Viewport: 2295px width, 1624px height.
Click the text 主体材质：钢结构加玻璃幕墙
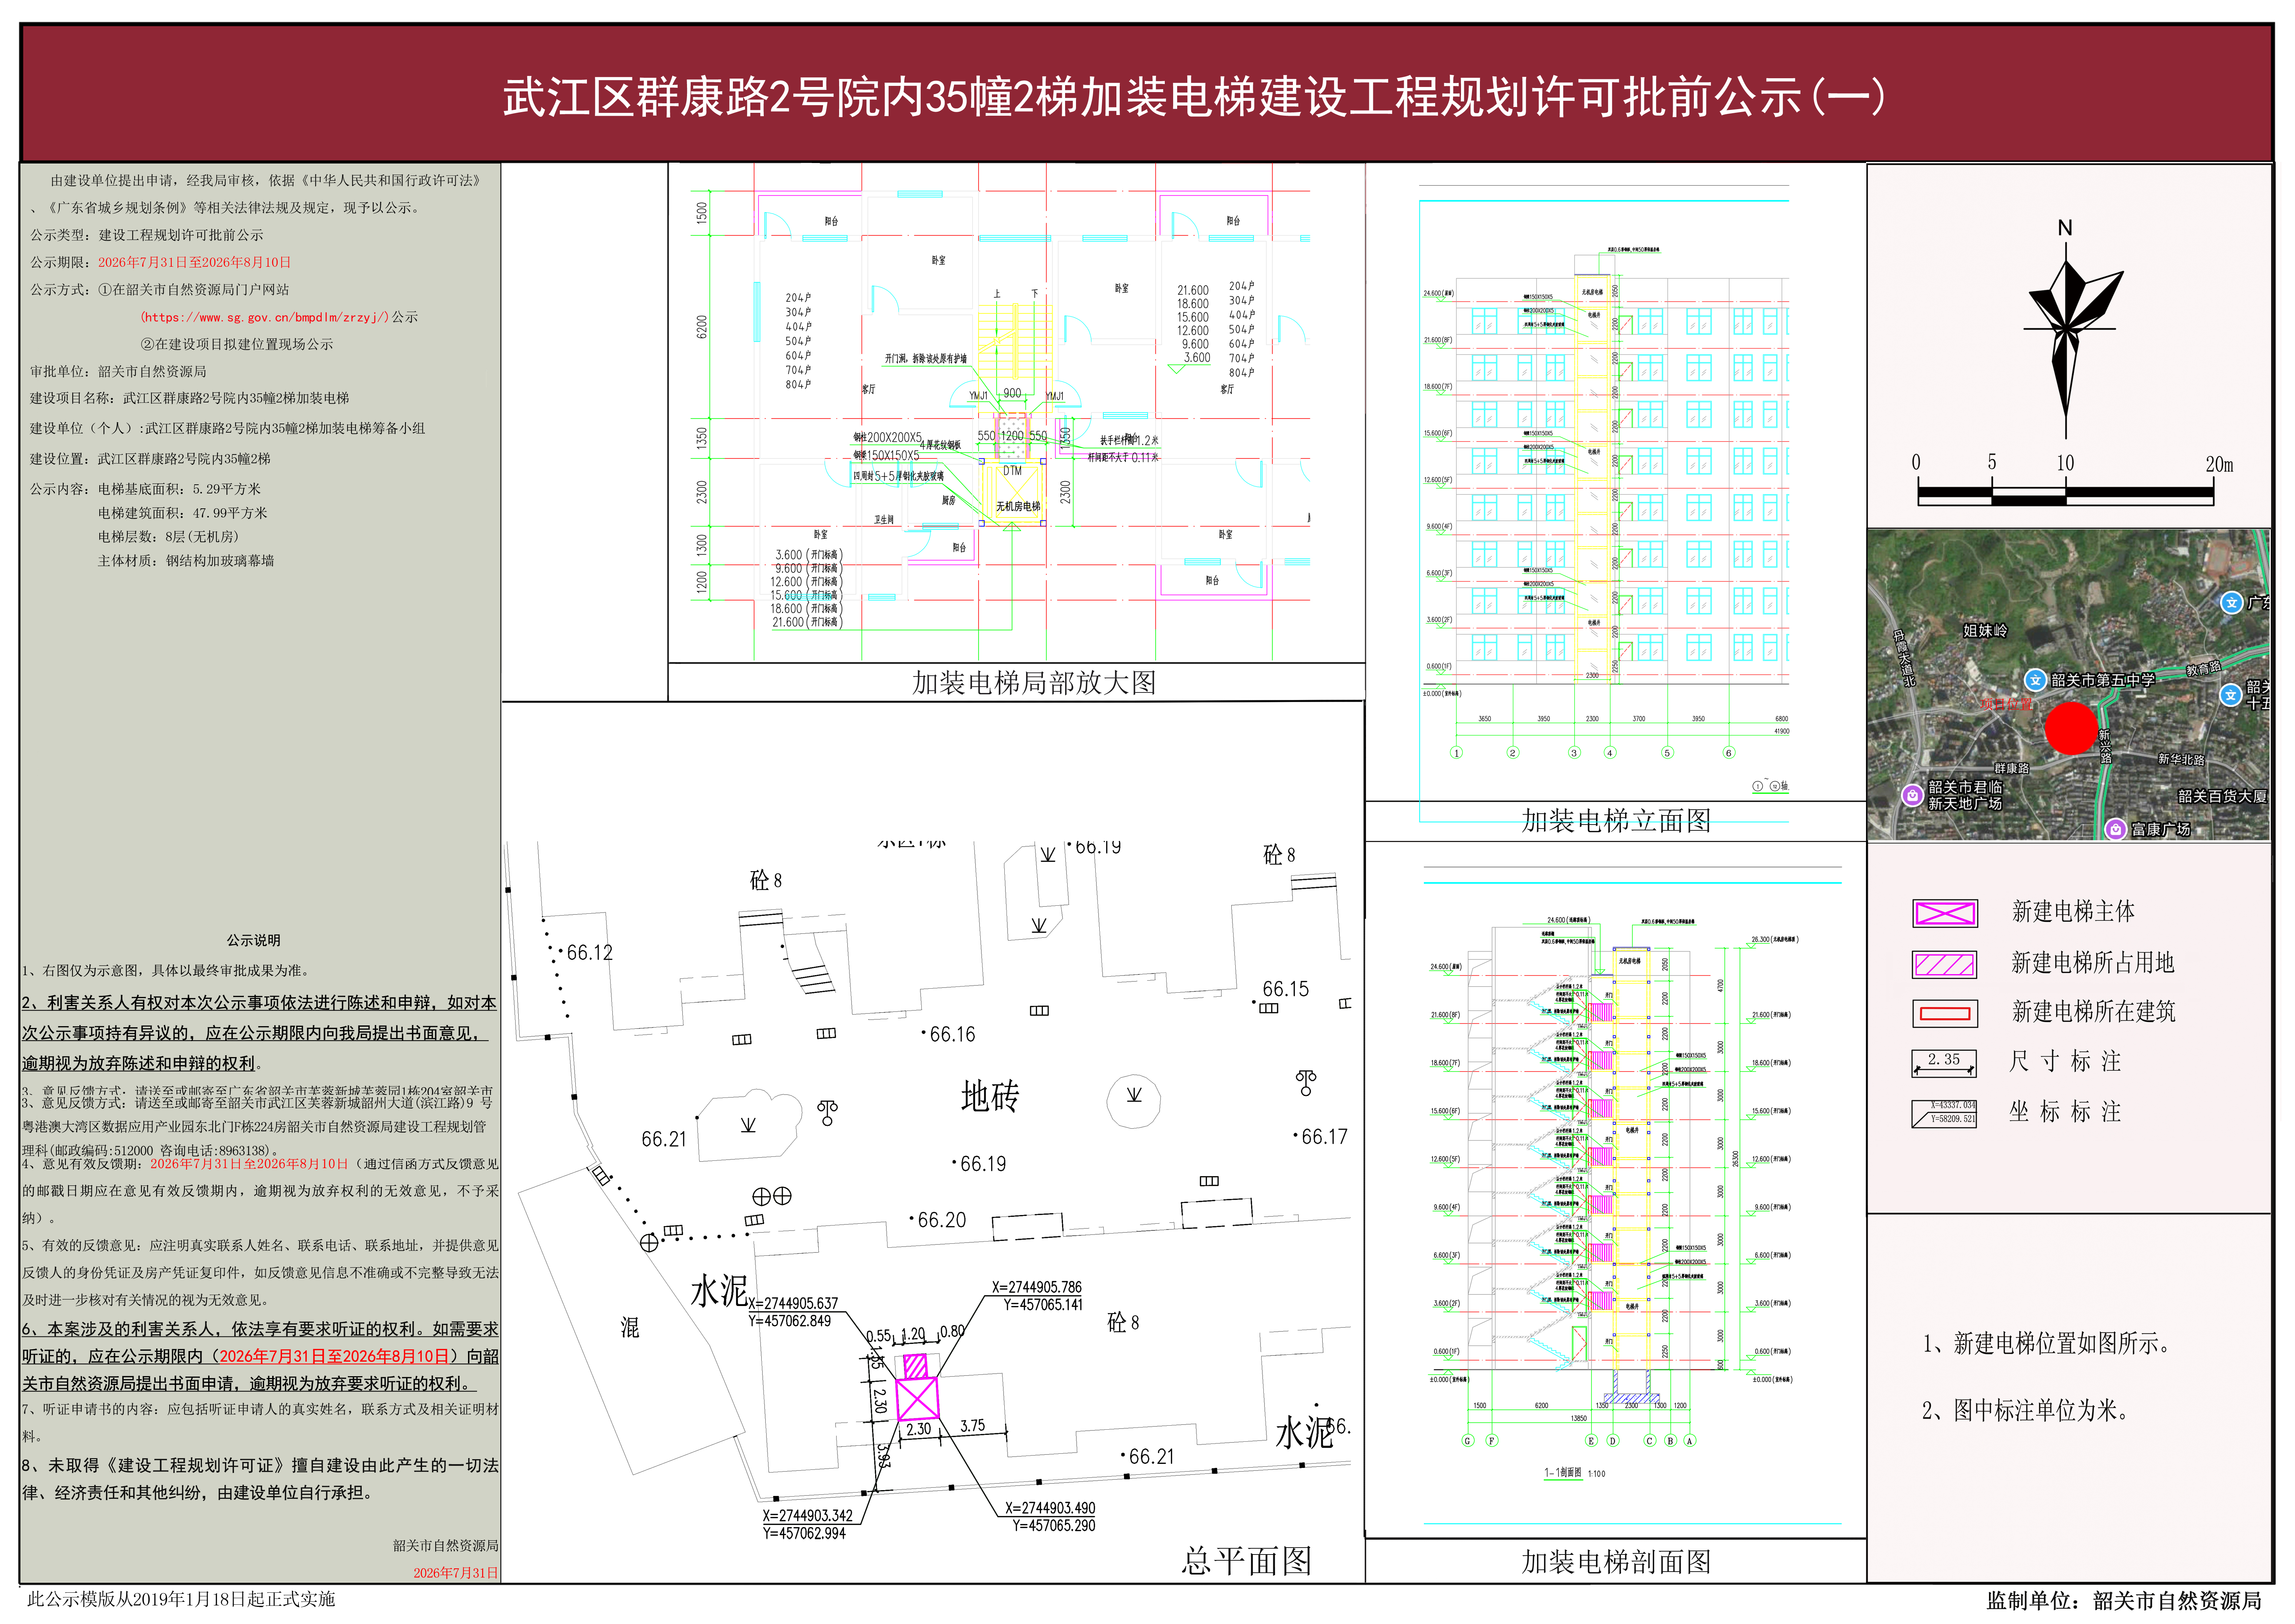(x=186, y=561)
